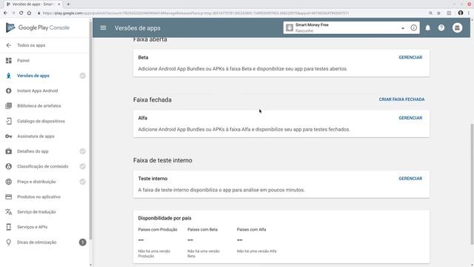Click the Dicas de otimização count badge

click(x=82, y=243)
